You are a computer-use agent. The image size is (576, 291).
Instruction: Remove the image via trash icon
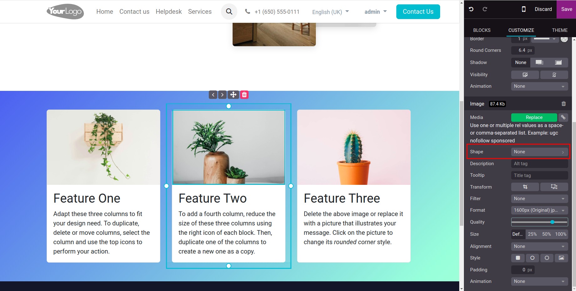click(x=563, y=104)
